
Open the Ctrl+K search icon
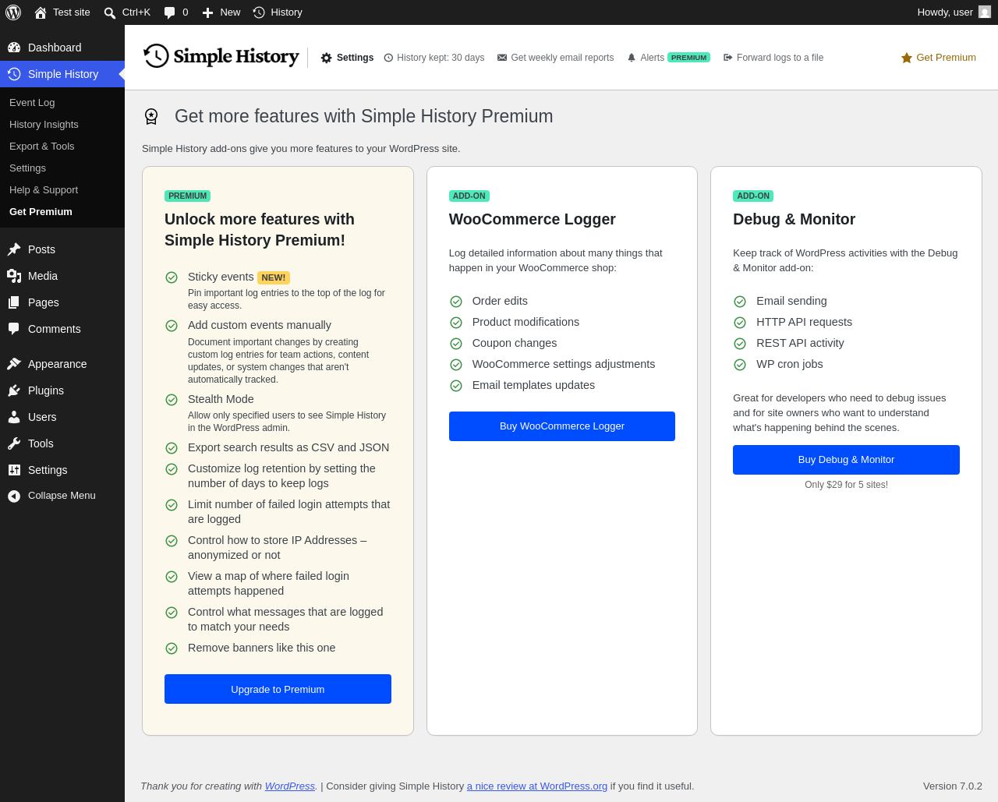pos(110,12)
